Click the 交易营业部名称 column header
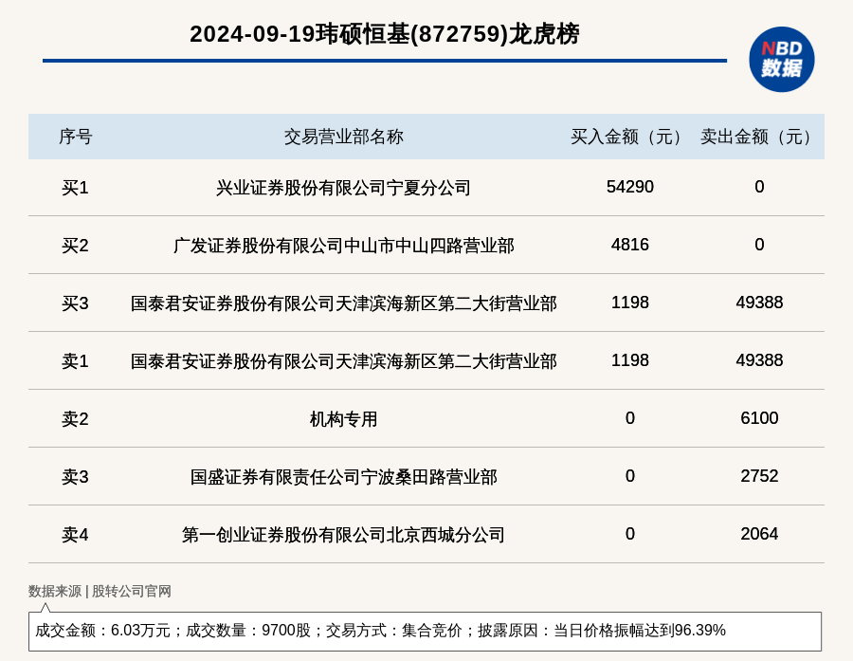 pyautogui.click(x=344, y=137)
